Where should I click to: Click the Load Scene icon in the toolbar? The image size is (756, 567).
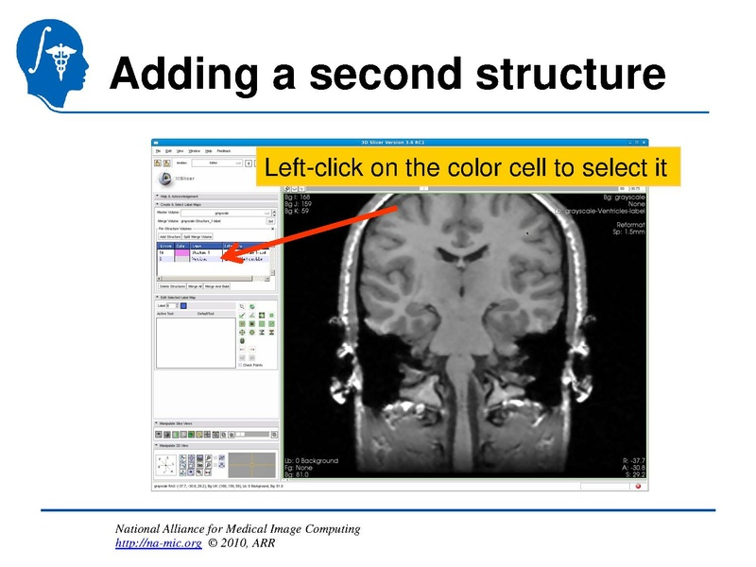coord(156,163)
